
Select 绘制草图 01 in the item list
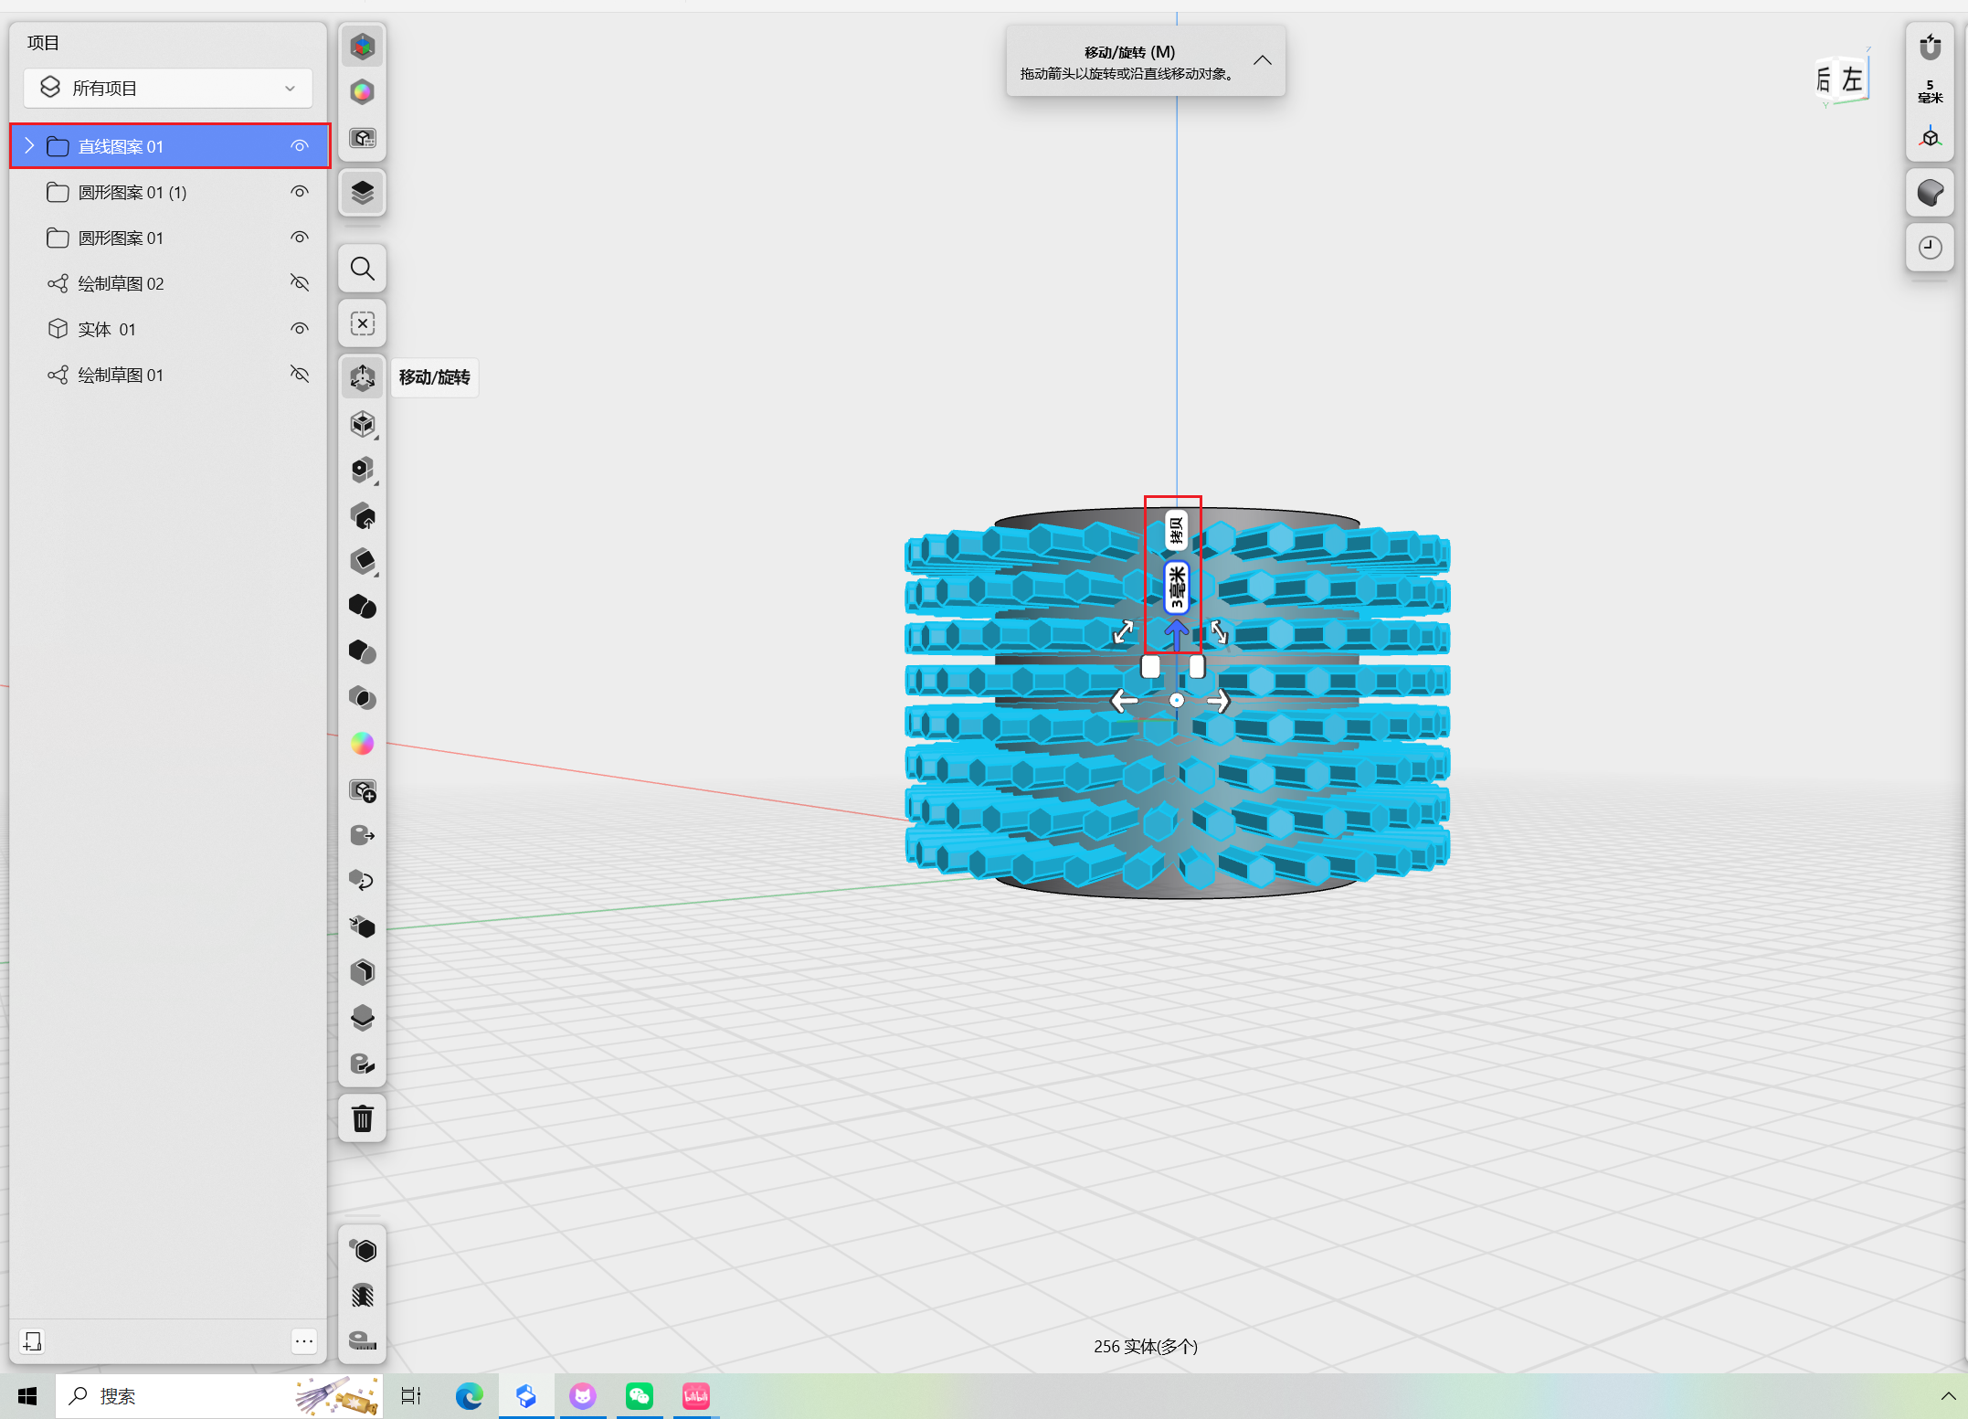[x=121, y=376]
